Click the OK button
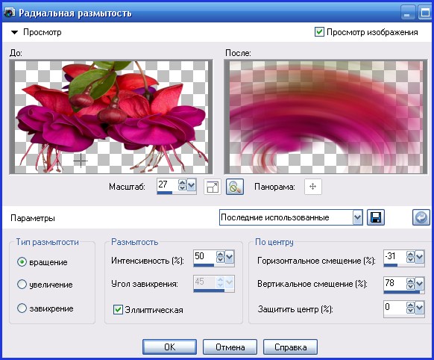This screenshot has width=434, height=360. (x=170, y=347)
